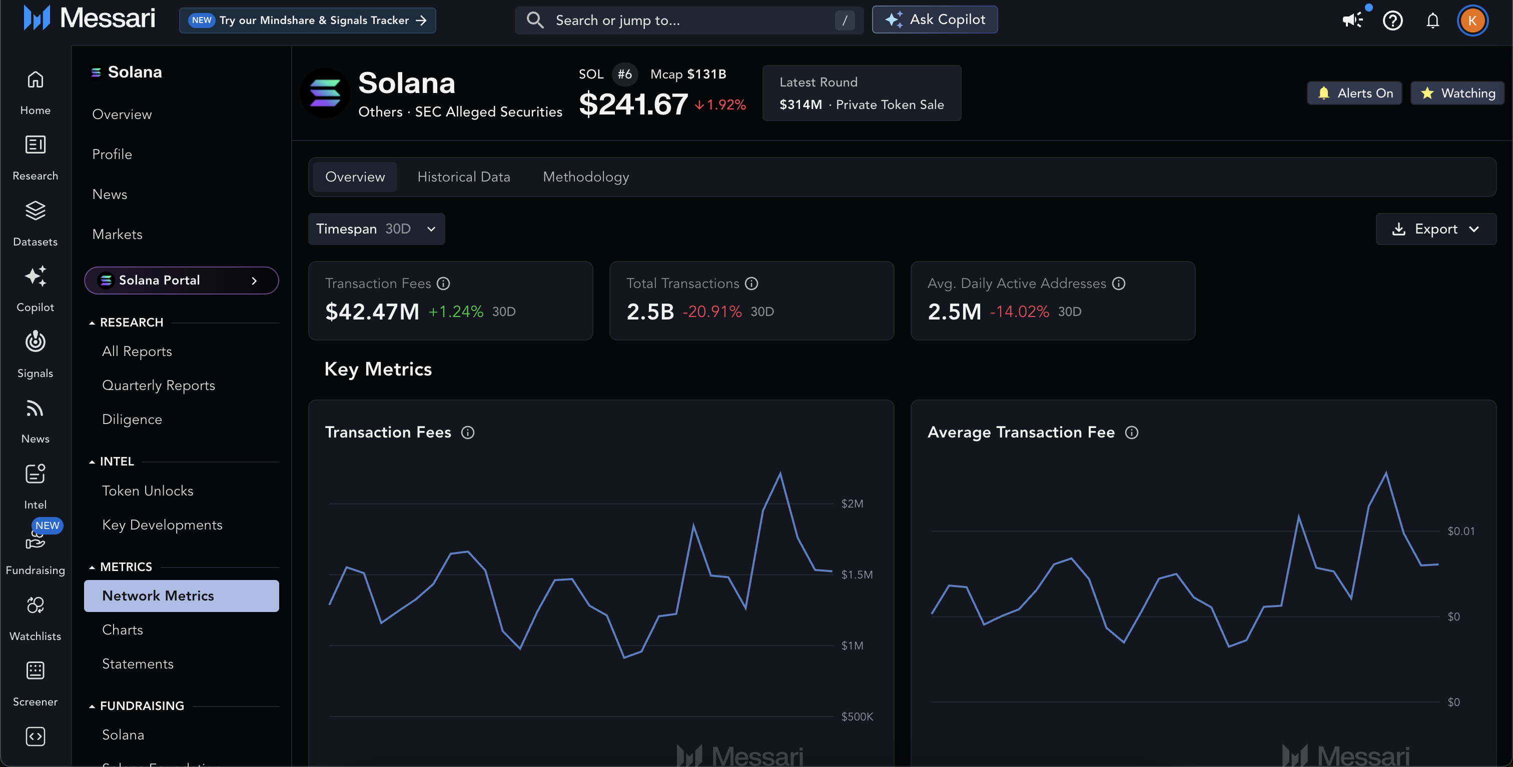The image size is (1513, 767).
Task: Click SEC Alleged Securities tag
Action: coord(488,111)
